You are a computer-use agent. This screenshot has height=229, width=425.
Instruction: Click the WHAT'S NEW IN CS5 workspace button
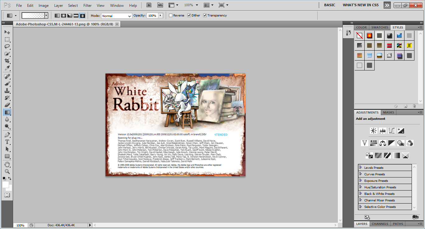click(x=361, y=5)
